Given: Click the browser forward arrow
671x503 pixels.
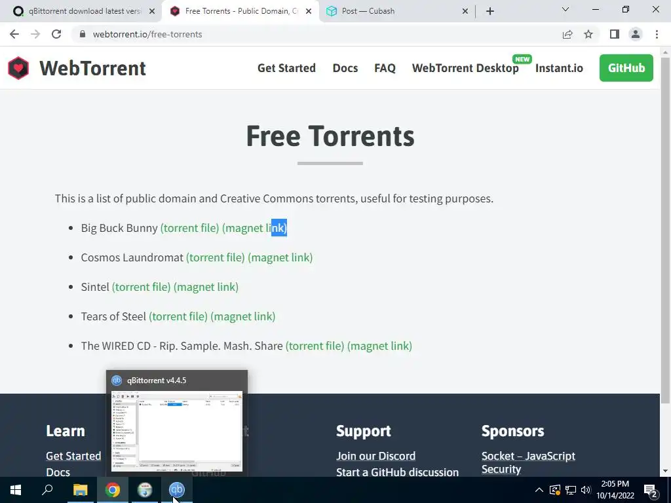Looking at the screenshot, I should pos(35,34).
